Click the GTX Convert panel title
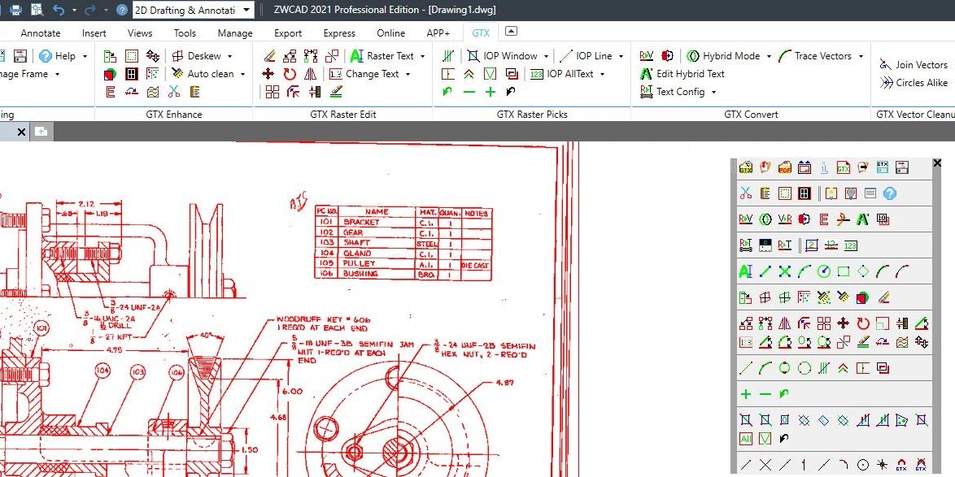 coord(751,114)
